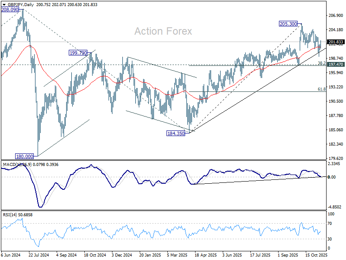Image resolution: width=346 pixels, height=260 pixels.
Task: Click the 182.340 price axis label
Action: [x=336, y=144]
